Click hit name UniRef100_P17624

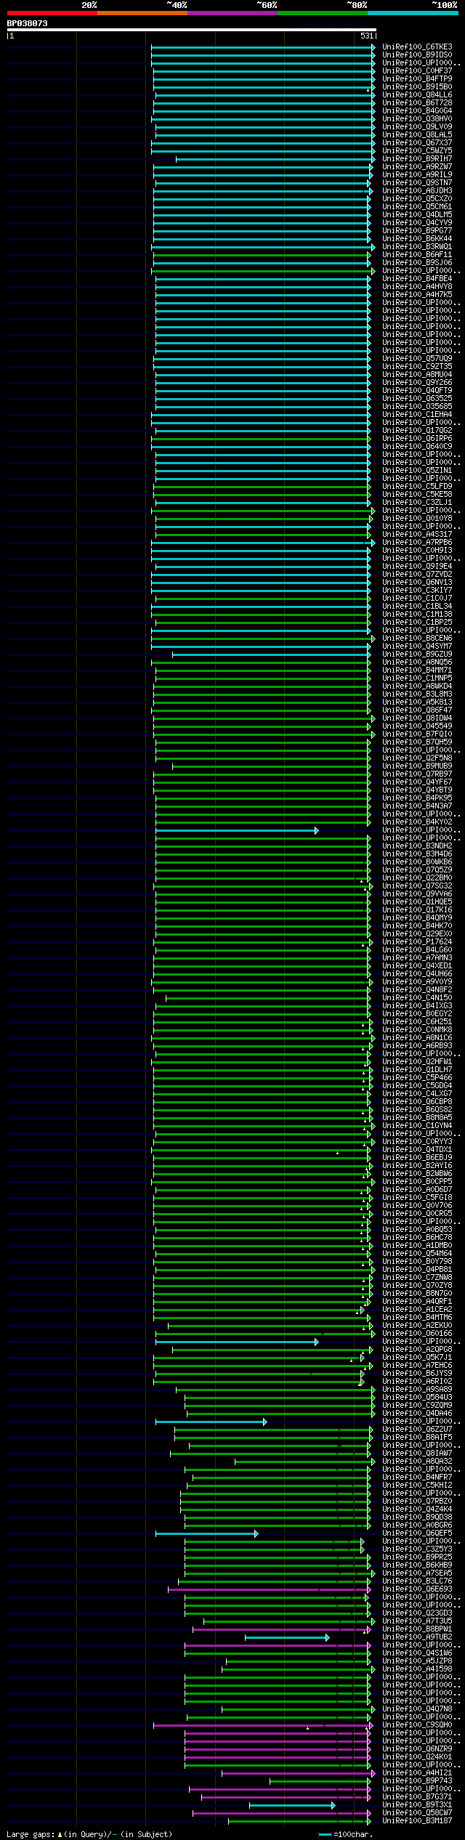417,942
